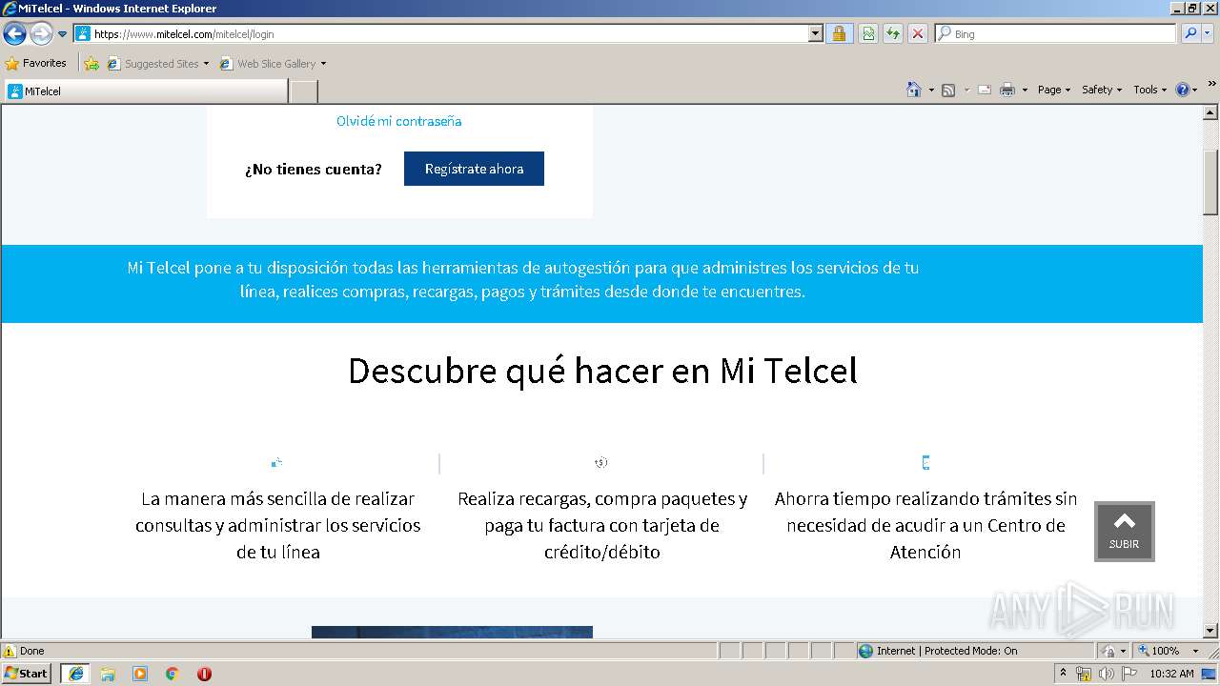Open the Favorites star button

(x=36, y=63)
